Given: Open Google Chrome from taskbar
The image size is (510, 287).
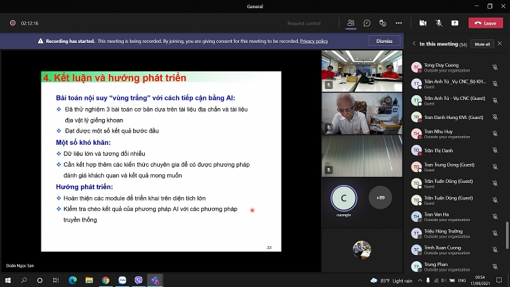Looking at the screenshot, I should (x=105, y=280).
